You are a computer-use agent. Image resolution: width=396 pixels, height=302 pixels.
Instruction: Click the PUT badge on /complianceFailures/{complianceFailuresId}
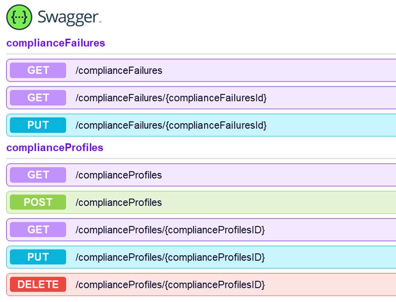[x=37, y=125]
